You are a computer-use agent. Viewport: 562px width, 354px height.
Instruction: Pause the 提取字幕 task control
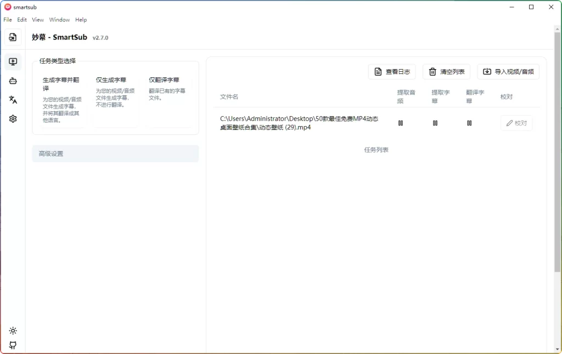point(435,123)
